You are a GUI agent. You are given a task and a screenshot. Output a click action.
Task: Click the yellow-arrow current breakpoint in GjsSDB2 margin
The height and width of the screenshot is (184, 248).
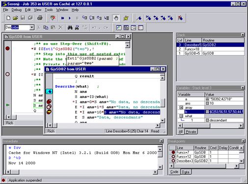click(x=49, y=112)
